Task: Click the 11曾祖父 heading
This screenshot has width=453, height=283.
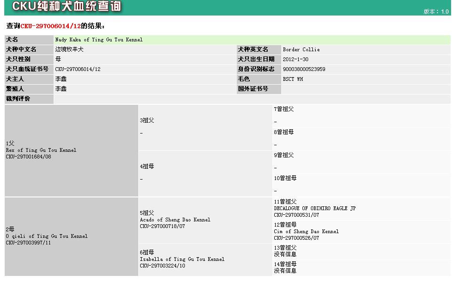Action: [285, 202]
